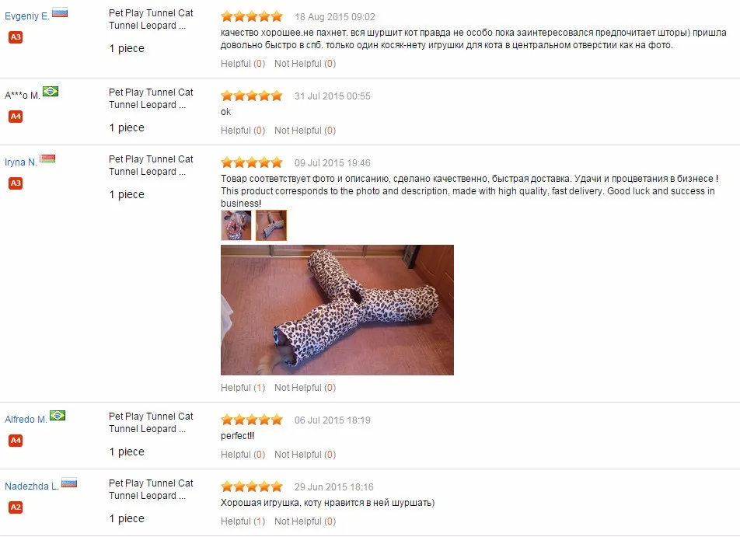Open Nadezhda L. profile link
The image size is (740, 537).
point(32,486)
